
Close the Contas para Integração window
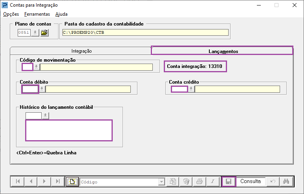point(295,5)
